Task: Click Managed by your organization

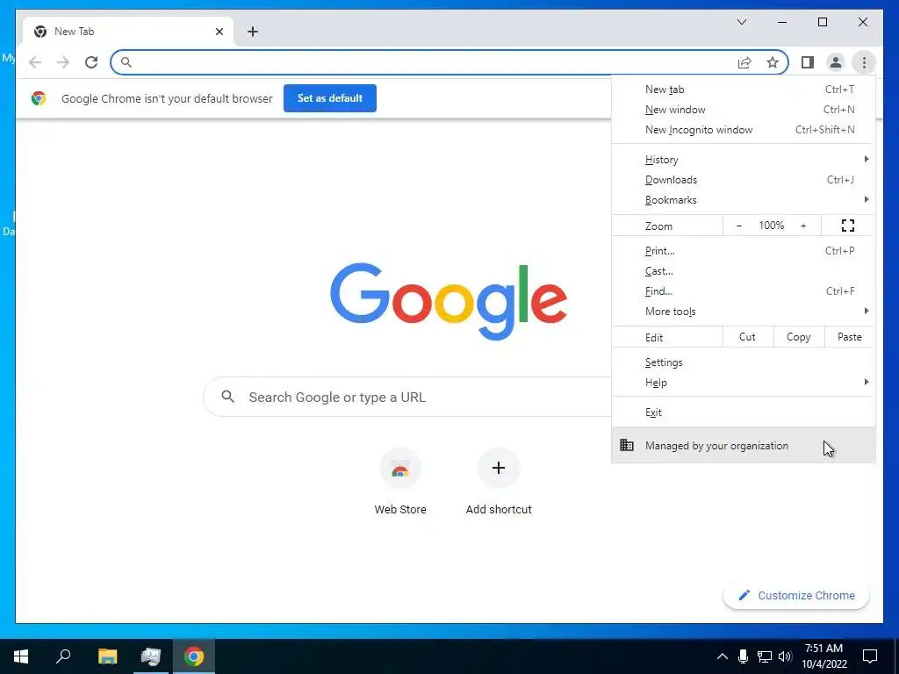Action: coord(743,445)
